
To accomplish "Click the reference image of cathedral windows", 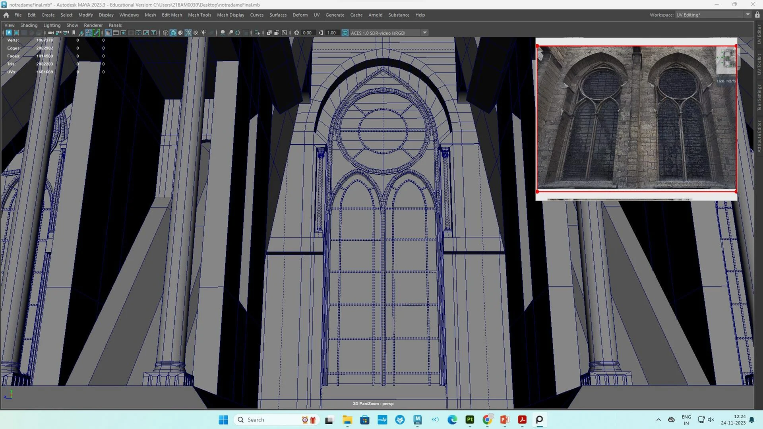I will 636,119.
